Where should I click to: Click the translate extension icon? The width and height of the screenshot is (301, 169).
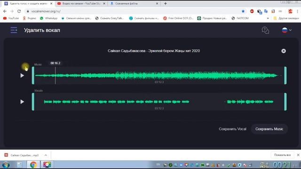point(266,11)
